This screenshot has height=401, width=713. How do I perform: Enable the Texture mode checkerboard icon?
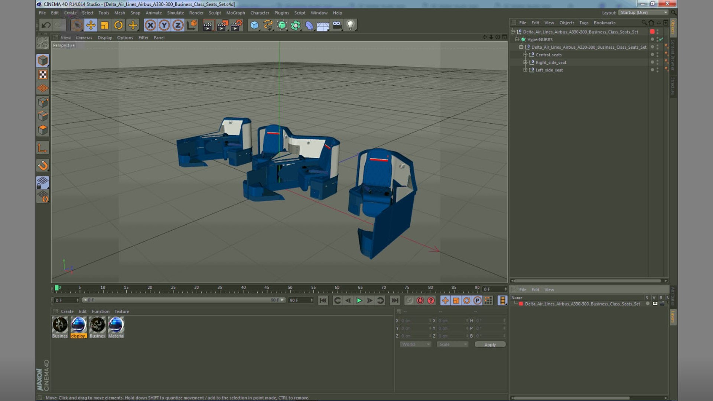coord(43,75)
